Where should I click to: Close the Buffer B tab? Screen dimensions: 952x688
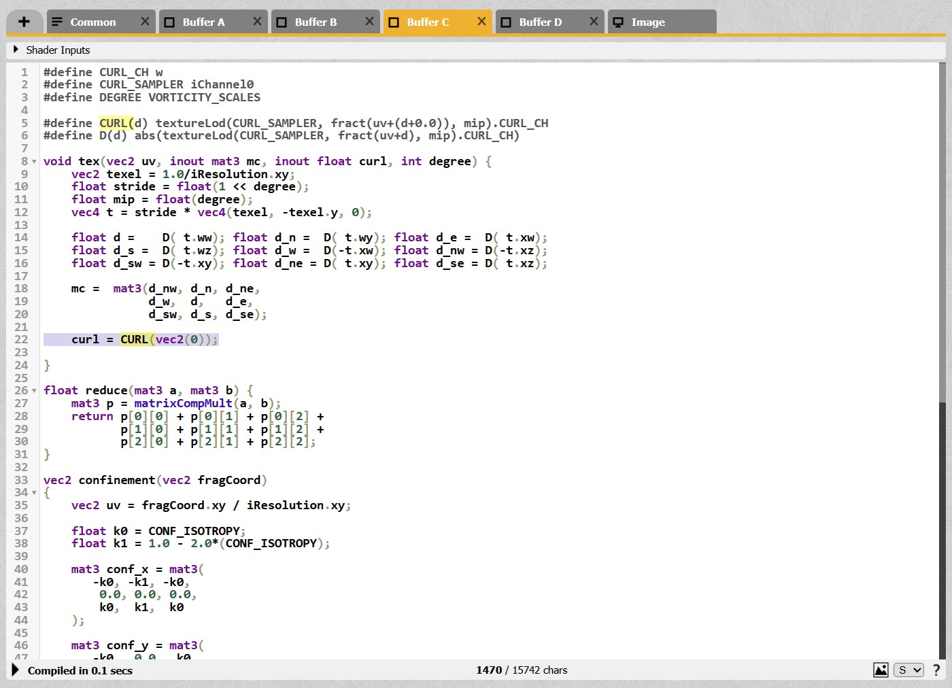[x=369, y=22]
